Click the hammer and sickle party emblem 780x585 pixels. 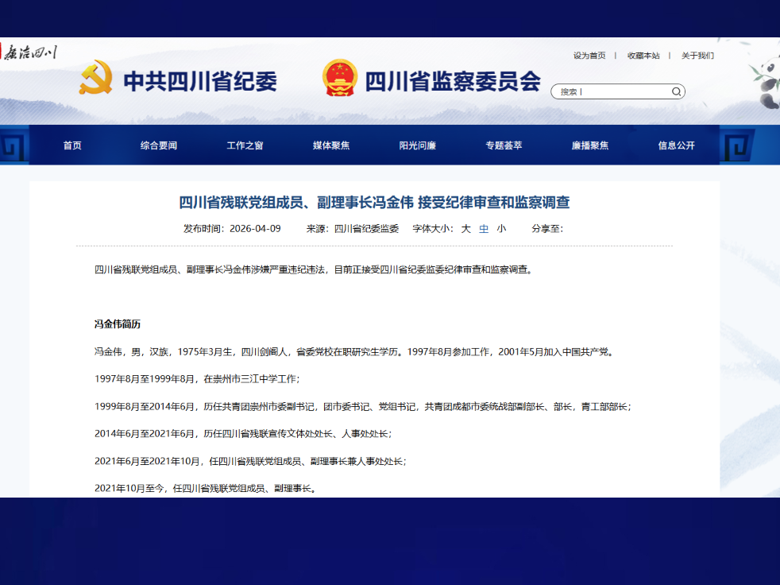coord(95,79)
